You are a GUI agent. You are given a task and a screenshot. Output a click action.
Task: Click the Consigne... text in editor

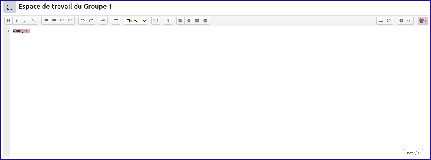[21, 31]
